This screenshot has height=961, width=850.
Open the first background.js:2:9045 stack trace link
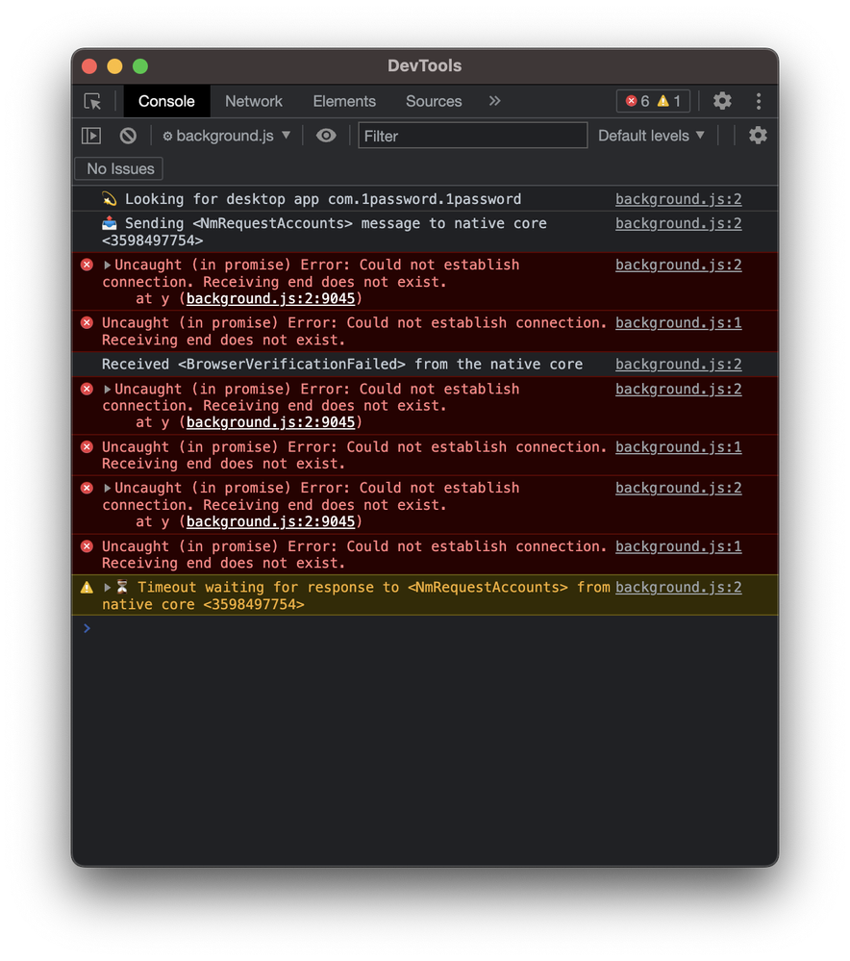[x=270, y=298]
